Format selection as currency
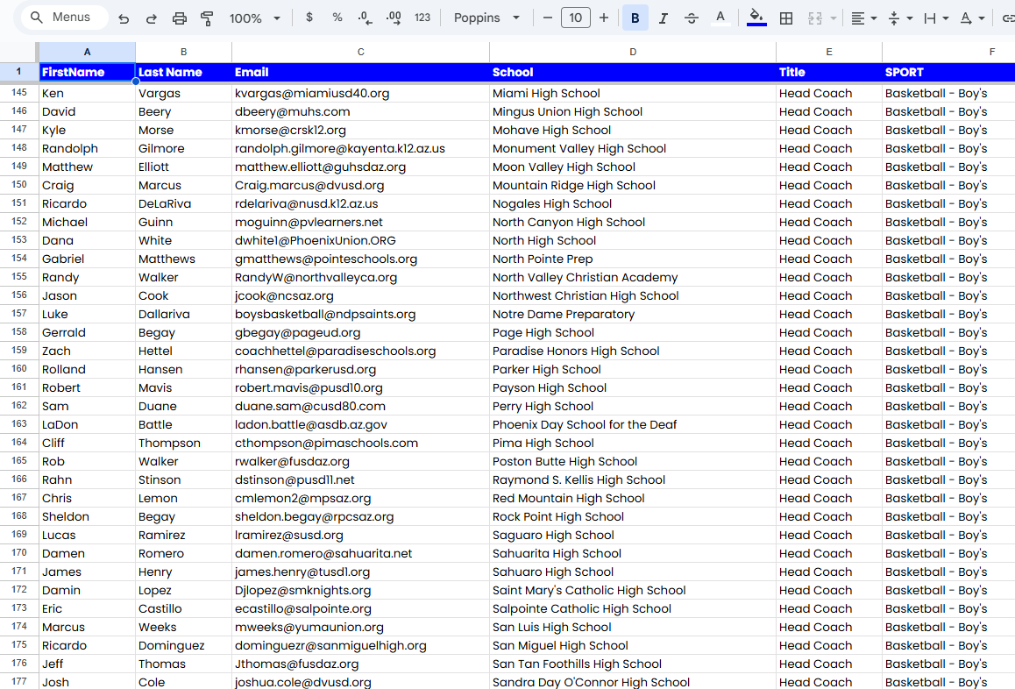Viewport: 1015px width, 689px height. pos(309,18)
